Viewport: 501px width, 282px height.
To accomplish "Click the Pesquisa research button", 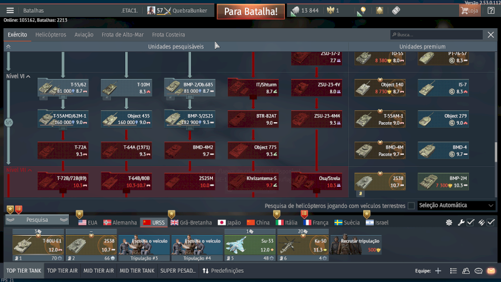I will [x=37, y=220].
